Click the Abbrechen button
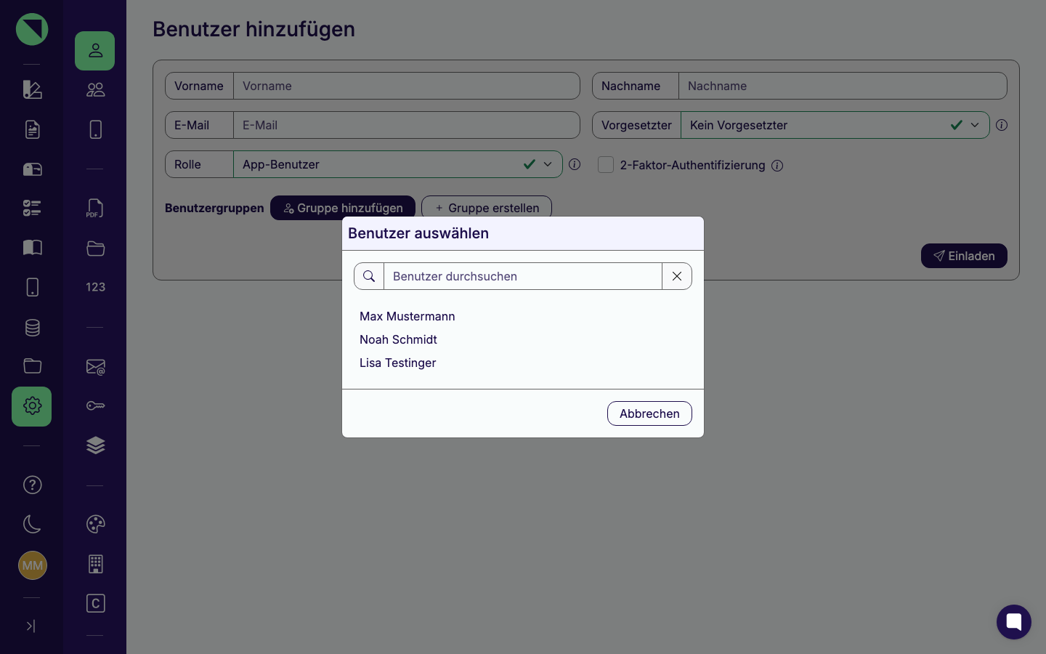The width and height of the screenshot is (1046, 654). [649, 413]
